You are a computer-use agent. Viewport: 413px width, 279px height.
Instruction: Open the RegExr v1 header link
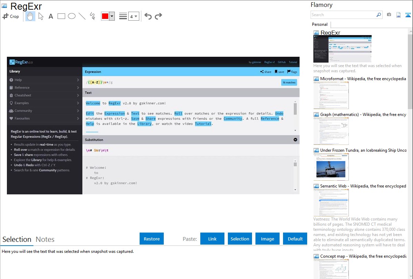[x=270, y=62]
